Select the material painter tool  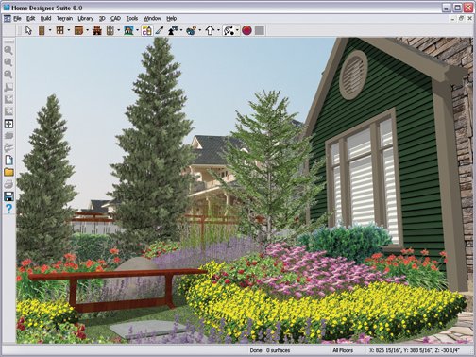point(191,30)
